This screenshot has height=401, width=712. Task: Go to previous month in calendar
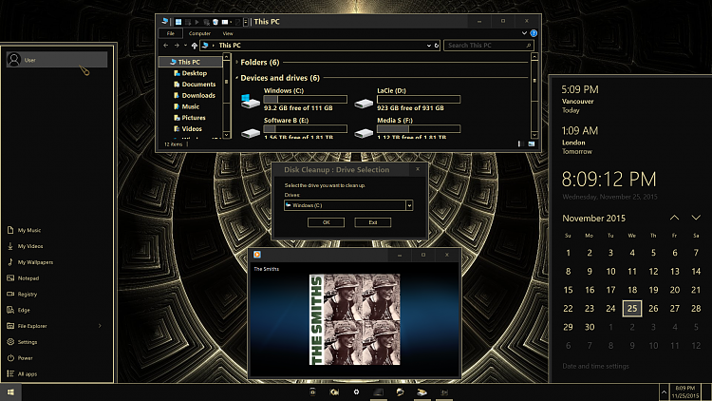point(674,218)
